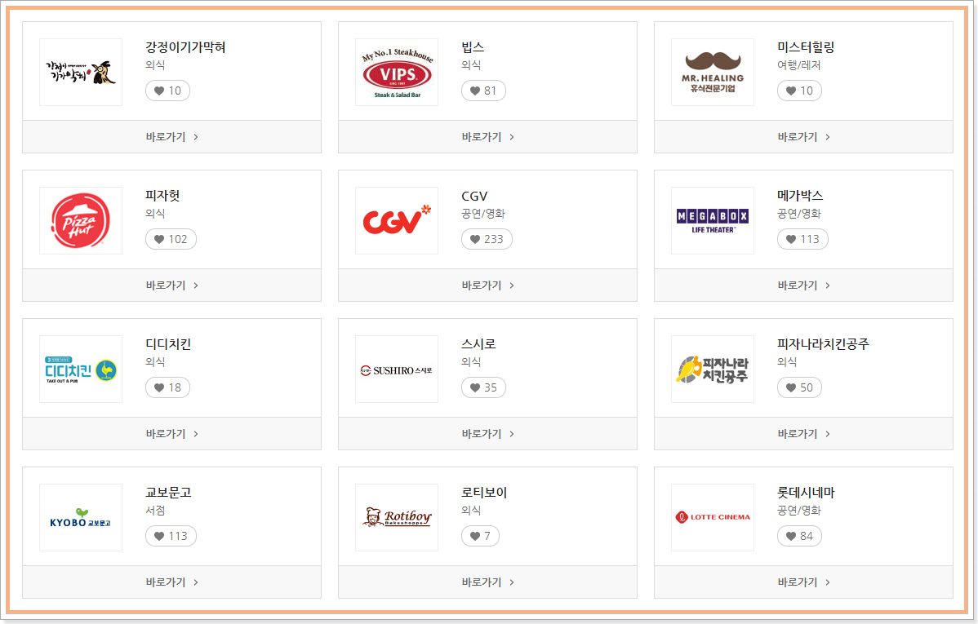The width and height of the screenshot is (978, 624).
Task: Click the Mr. Healing mustache logo
Action: 713,73
